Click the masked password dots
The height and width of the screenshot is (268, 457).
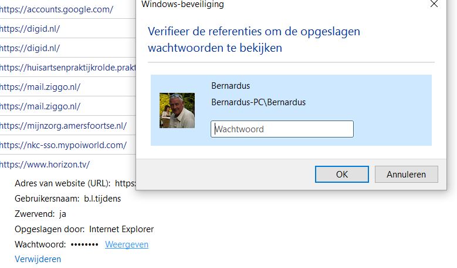[84, 244]
